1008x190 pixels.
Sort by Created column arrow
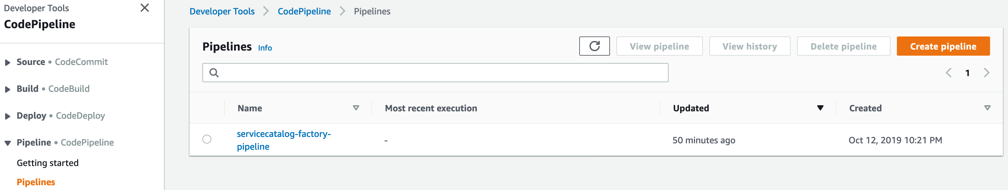987,108
